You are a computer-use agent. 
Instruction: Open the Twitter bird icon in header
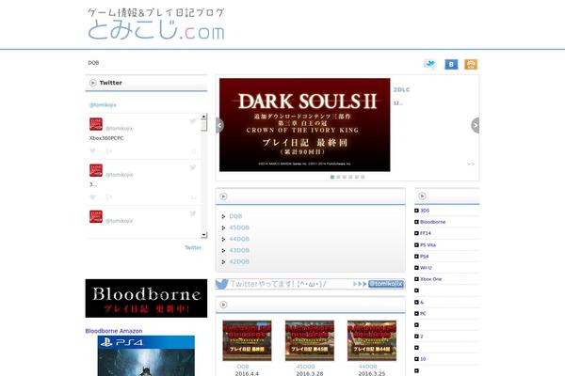point(430,64)
